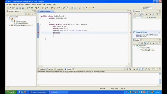Click the Connect link in Mylyn panel
This screenshot has width=167, height=94.
click(138, 35)
